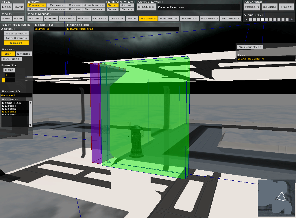Choose the Cylinder shape
Viewport: 296px width, 218px height.
[x=12, y=59]
